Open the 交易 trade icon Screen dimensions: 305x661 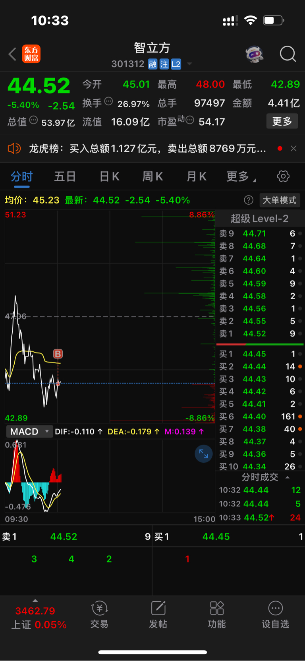pos(99,615)
